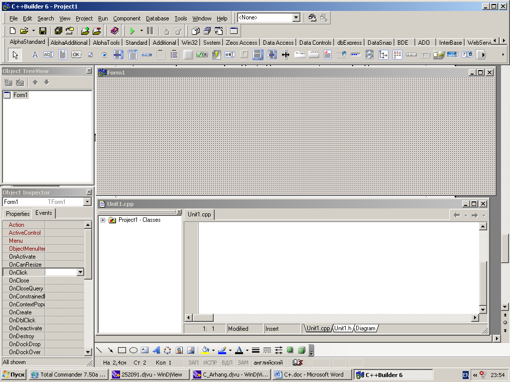
Task: Select the checkbox component in palette
Action: tap(91, 55)
